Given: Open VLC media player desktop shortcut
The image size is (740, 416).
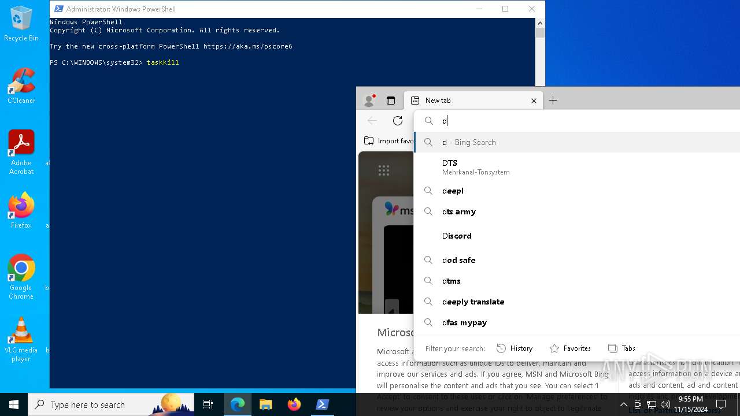Looking at the screenshot, I should click(21, 340).
